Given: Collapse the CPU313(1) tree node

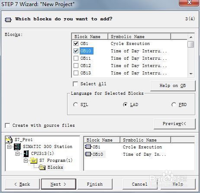Looking at the screenshot, I should tap(17, 154).
